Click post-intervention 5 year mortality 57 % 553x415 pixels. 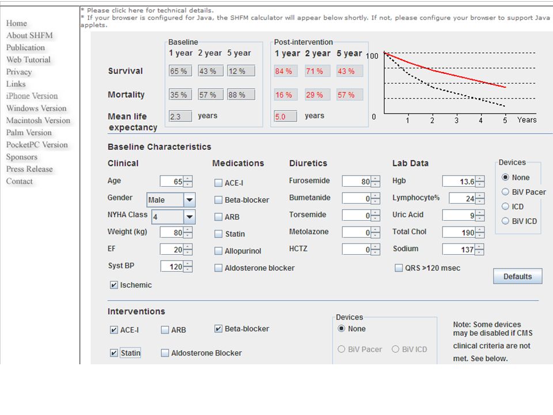click(x=349, y=95)
